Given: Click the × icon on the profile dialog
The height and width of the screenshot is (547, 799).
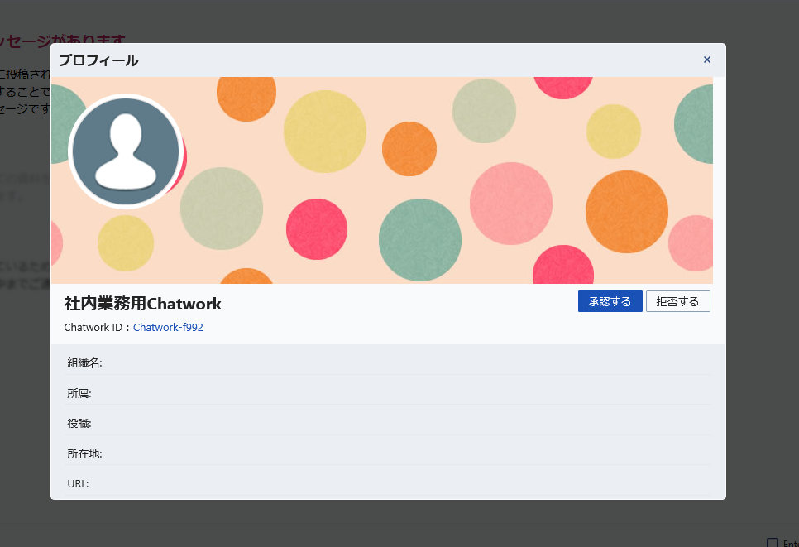Looking at the screenshot, I should click(x=707, y=60).
